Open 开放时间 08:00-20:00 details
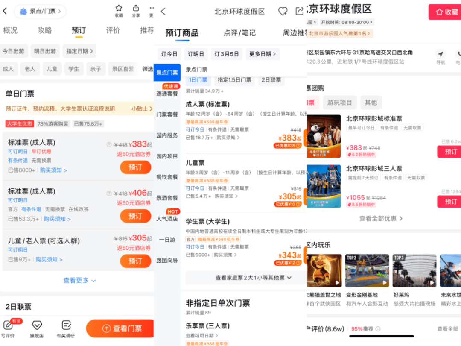The height and width of the screenshot is (346, 461). click(x=347, y=22)
